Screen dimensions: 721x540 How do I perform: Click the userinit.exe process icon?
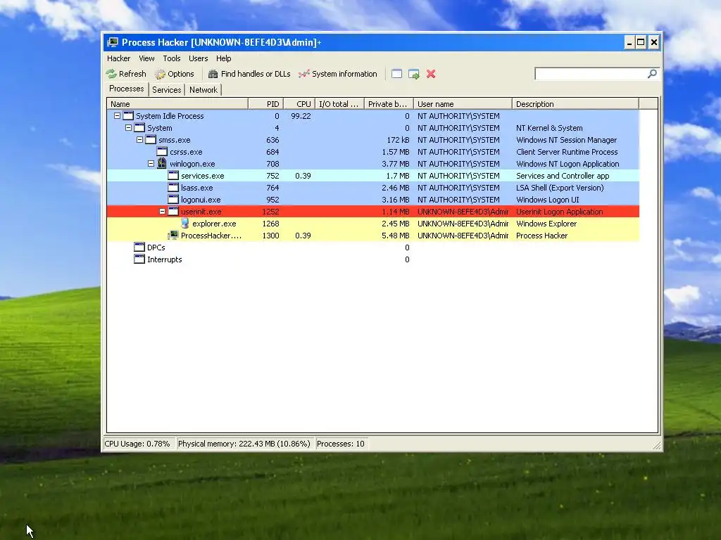[x=173, y=211]
